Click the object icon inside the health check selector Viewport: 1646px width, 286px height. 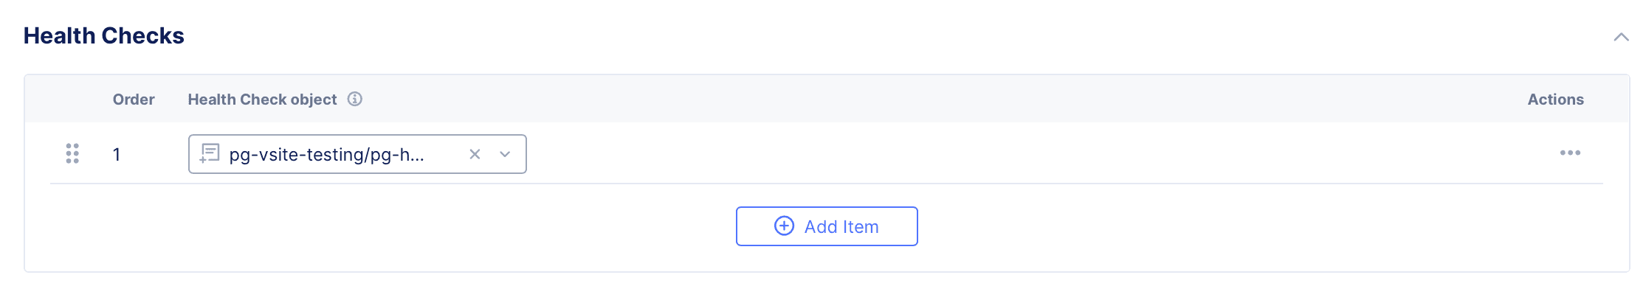point(210,153)
